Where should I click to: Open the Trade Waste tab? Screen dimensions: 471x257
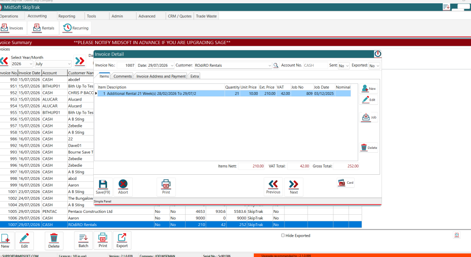coord(206,16)
